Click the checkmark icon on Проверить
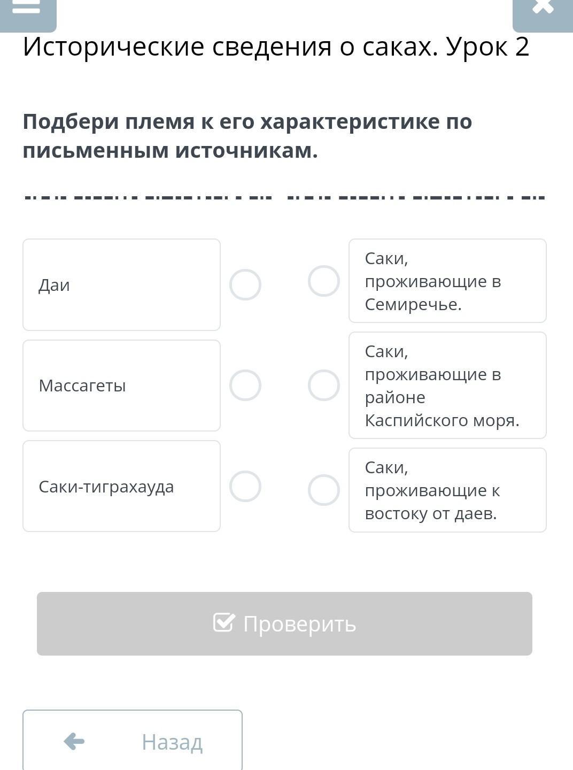573x770 pixels. point(223,622)
